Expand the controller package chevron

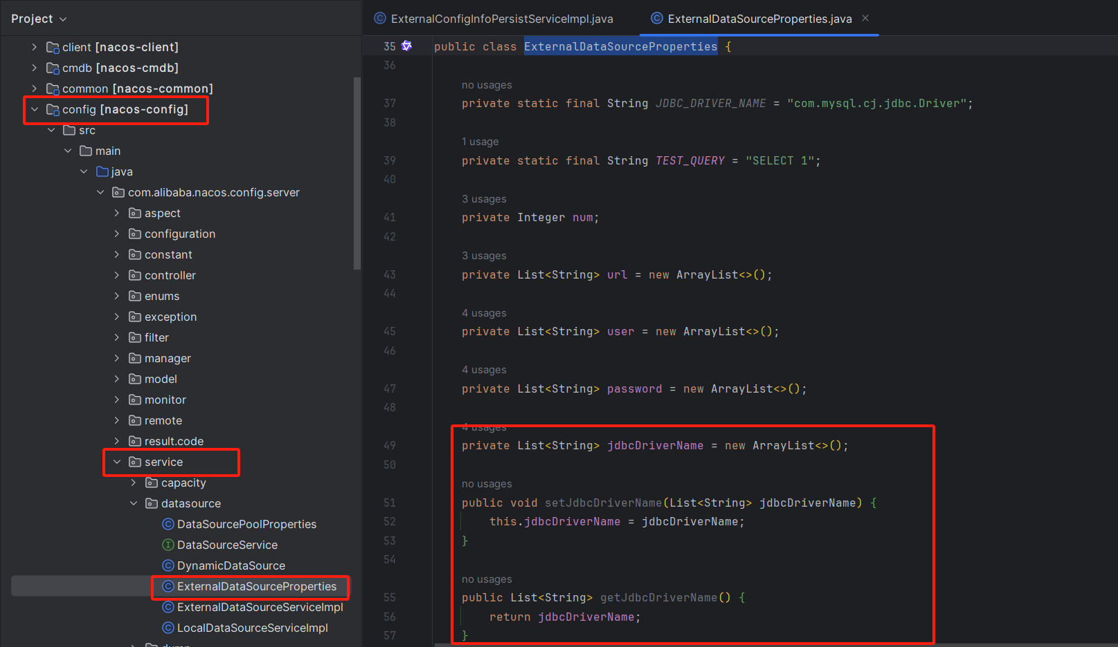click(x=117, y=275)
